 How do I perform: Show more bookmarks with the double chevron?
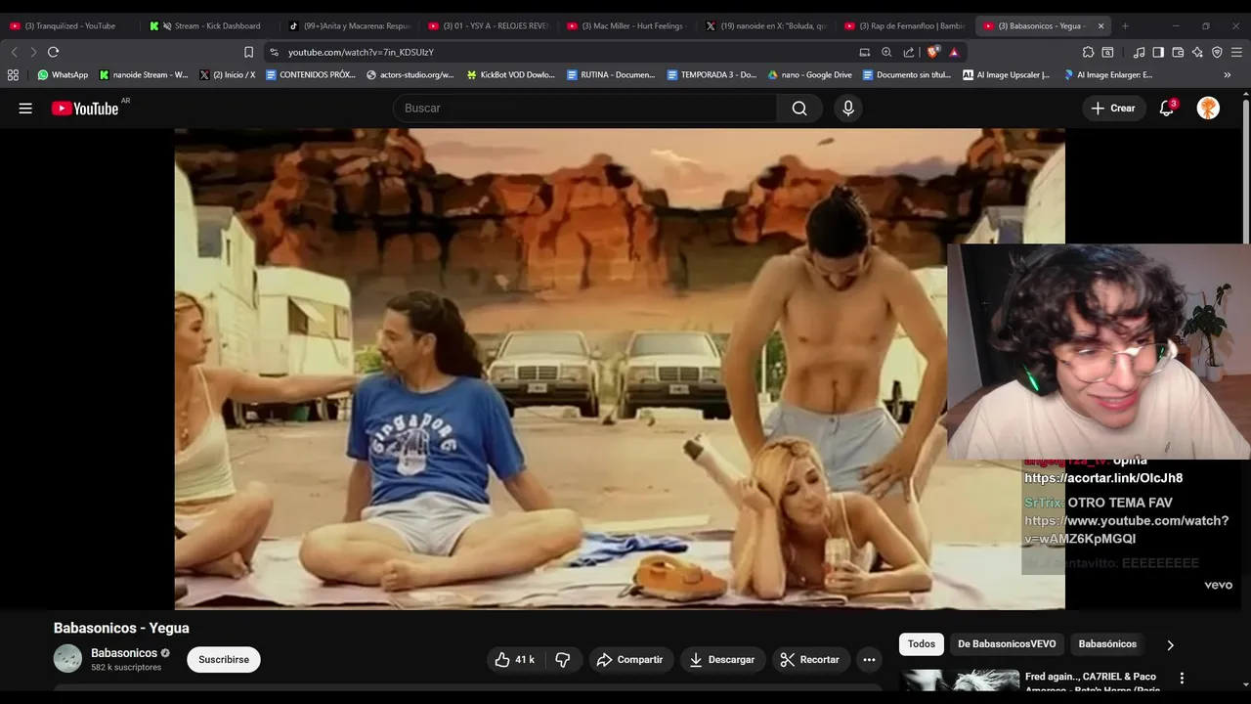(1228, 74)
